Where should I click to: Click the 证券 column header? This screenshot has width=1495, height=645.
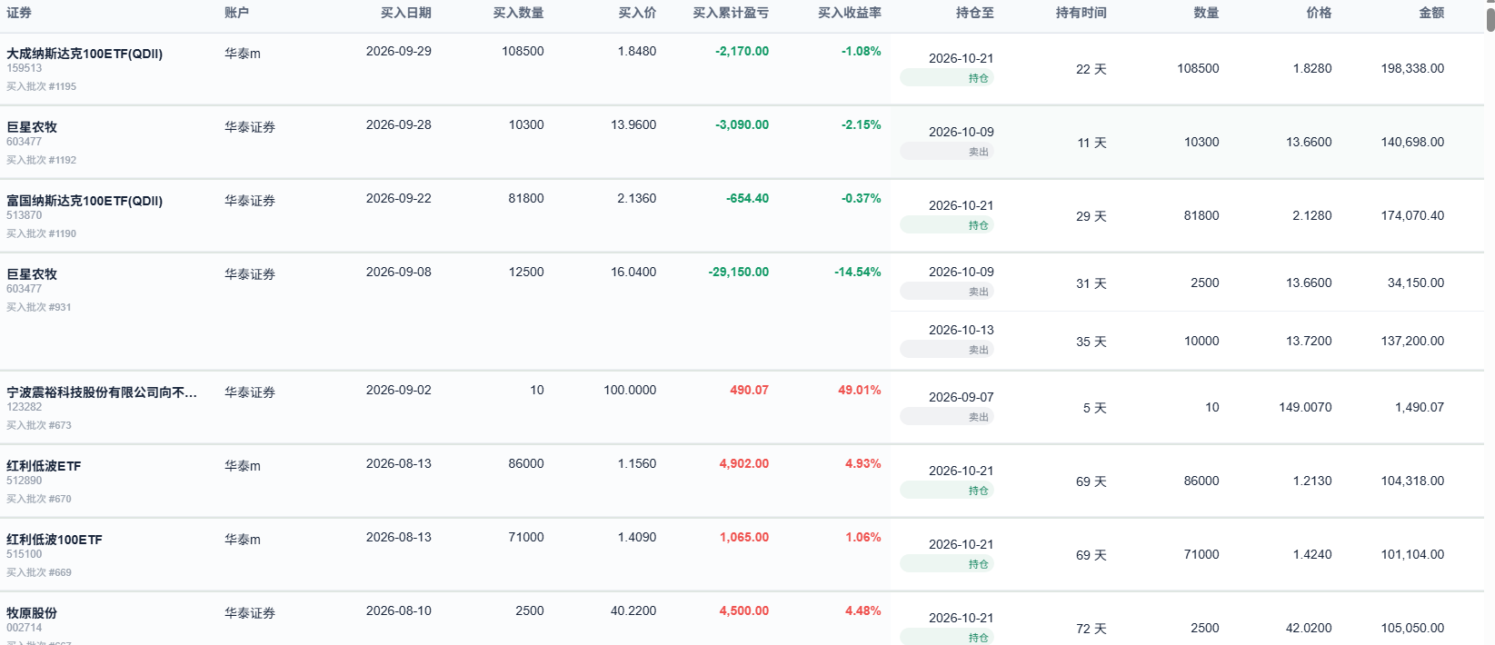(19, 13)
